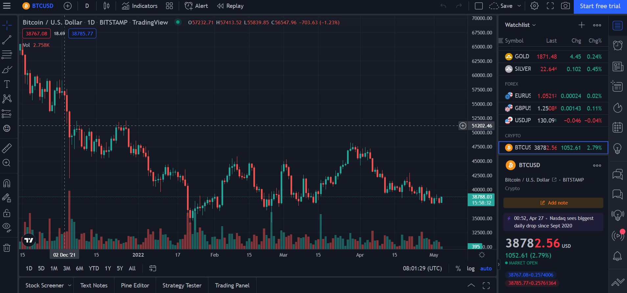This screenshot has height=293, width=627.
Task: Open chart settings gear
Action: pos(534,6)
